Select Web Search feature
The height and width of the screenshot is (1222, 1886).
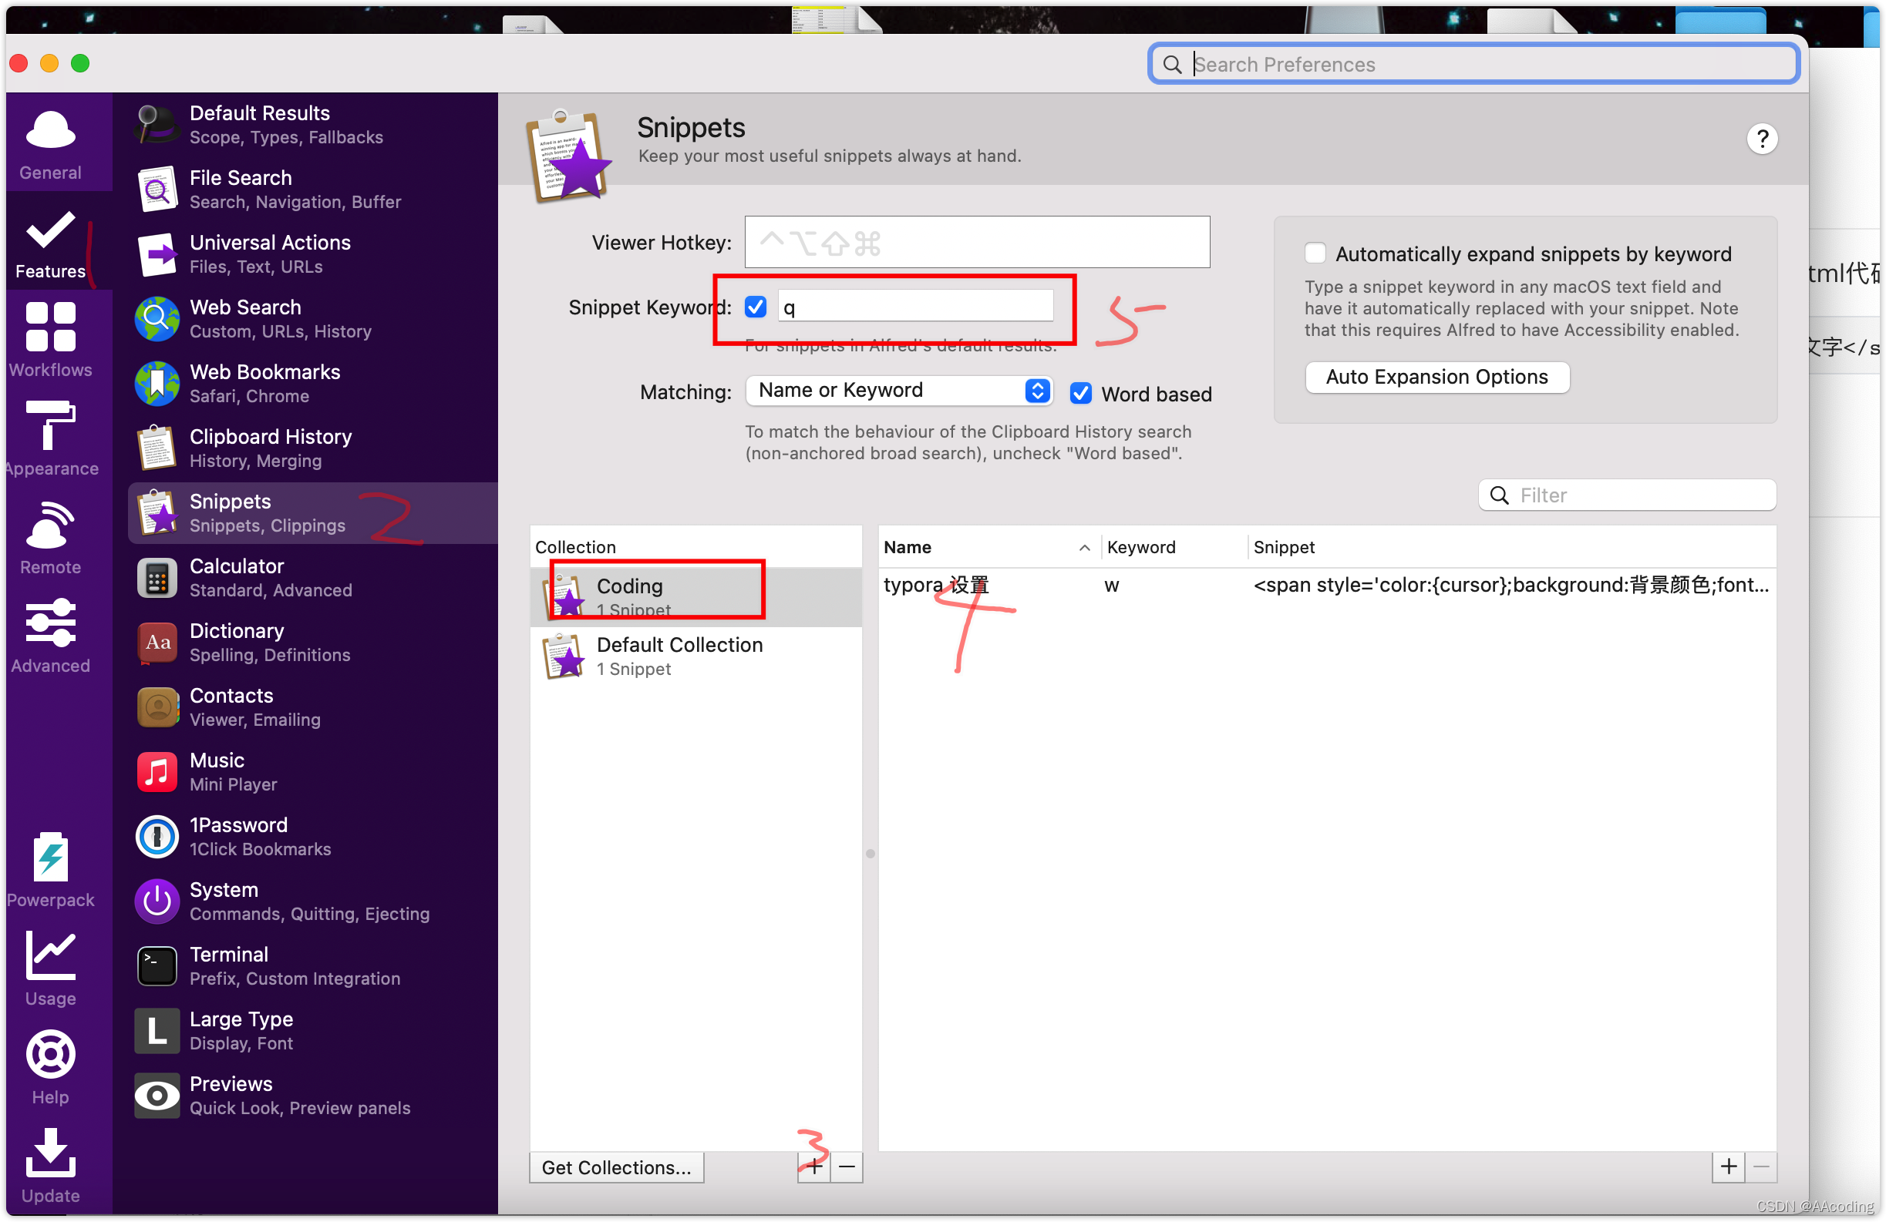click(312, 319)
